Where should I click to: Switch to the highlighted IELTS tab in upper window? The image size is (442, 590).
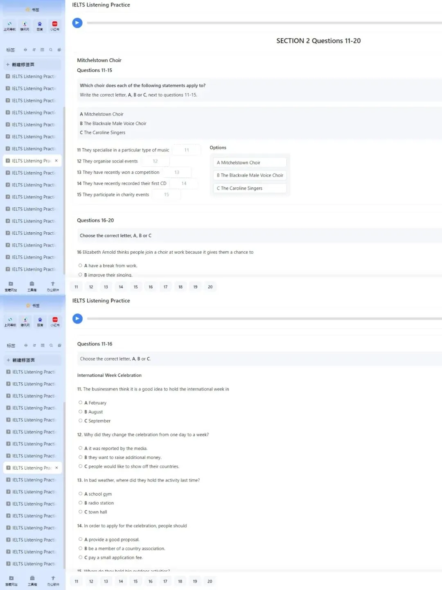point(32,161)
